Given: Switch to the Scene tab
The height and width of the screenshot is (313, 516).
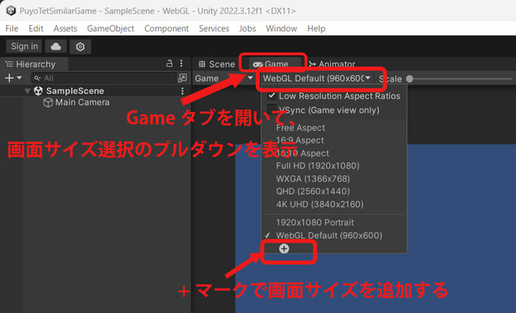Looking at the screenshot, I should click(x=217, y=64).
